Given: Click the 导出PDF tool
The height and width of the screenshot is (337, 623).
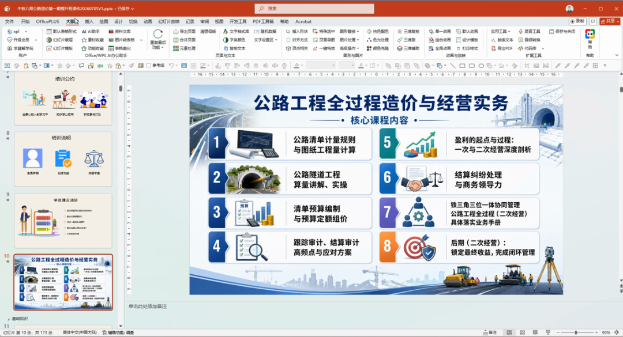Looking at the screenshot, I should click(x=502, y=48).
